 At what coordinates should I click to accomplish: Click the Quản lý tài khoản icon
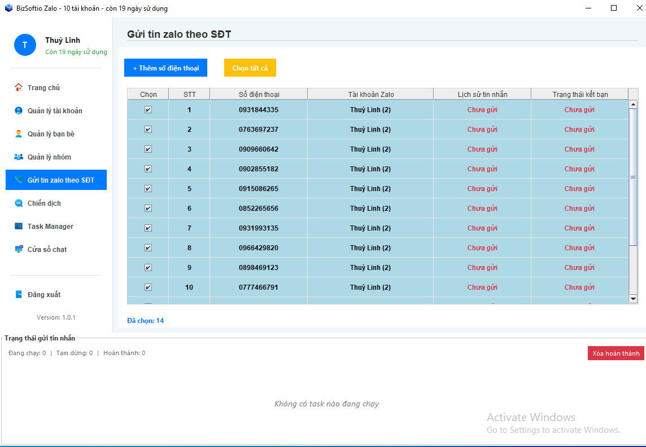19,110
